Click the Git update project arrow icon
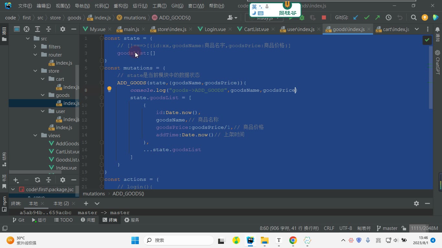This screenshot has height=248, width=442. pyautogui.click(x=356, y=18)
